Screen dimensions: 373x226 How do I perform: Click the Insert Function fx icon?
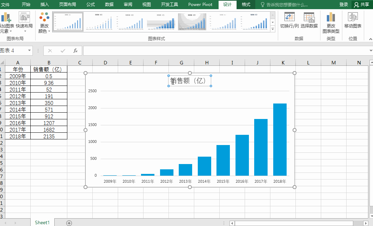75,51
